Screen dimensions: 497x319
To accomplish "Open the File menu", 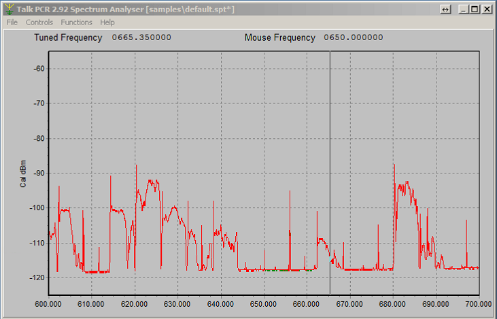I will click(12, 22).
